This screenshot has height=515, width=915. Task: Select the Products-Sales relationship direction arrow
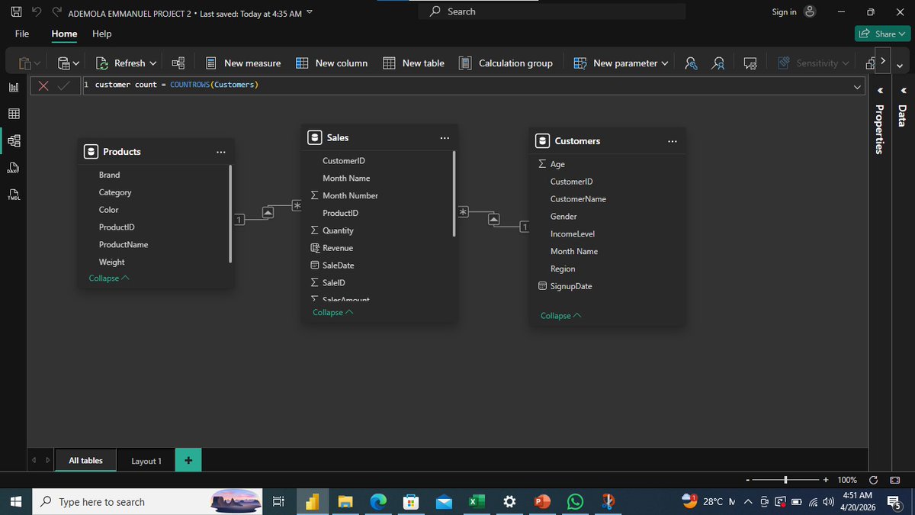pos(268,213)
